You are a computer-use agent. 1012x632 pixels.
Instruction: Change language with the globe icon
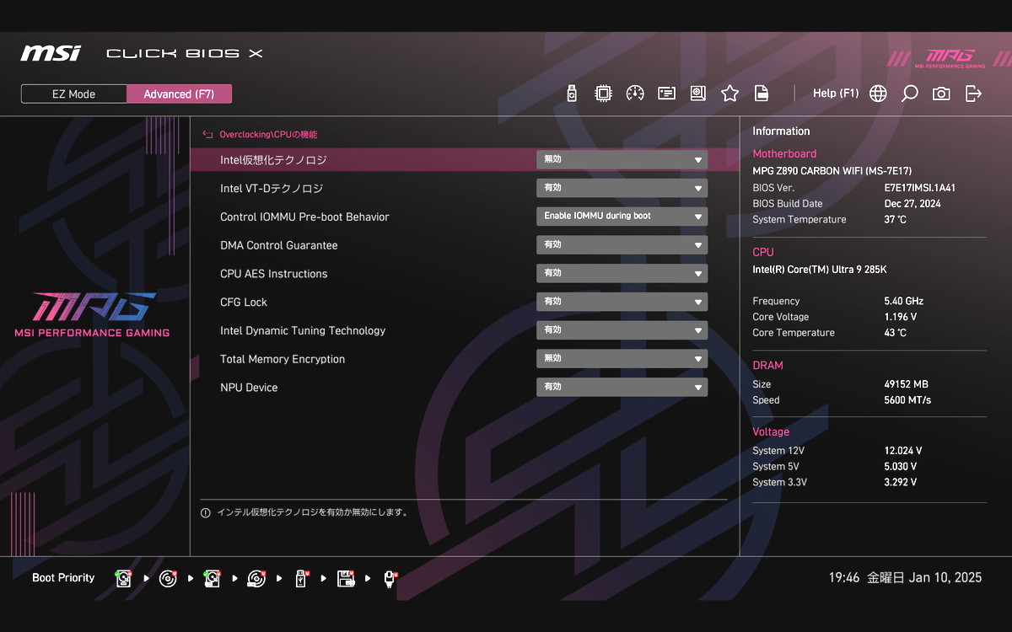click(878, 94)
